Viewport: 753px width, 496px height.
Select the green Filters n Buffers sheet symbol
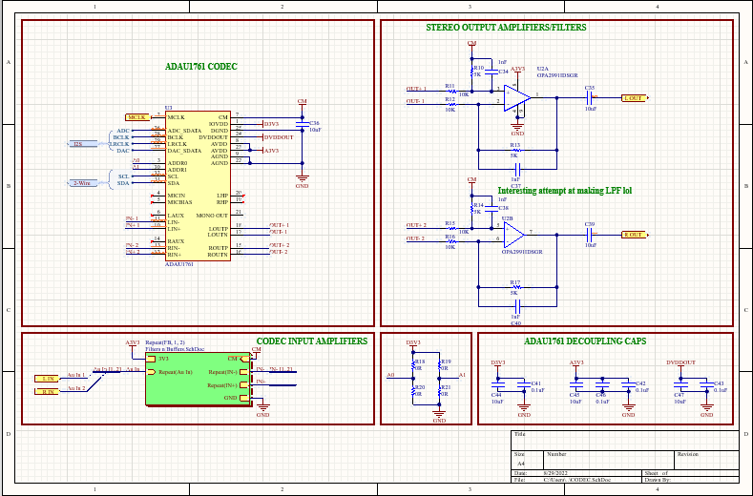pos(199,380)
